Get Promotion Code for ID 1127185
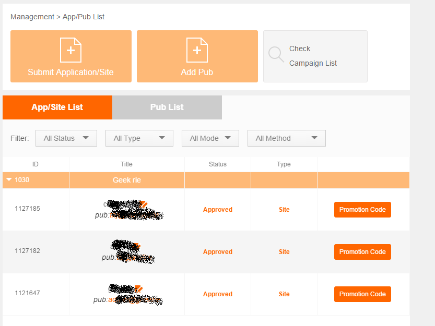Image resolution: width=435 pixels, height=326 pixels. 362,210
